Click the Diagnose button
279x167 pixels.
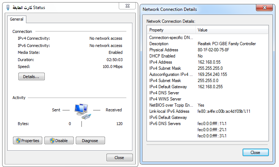pos(90,141)
